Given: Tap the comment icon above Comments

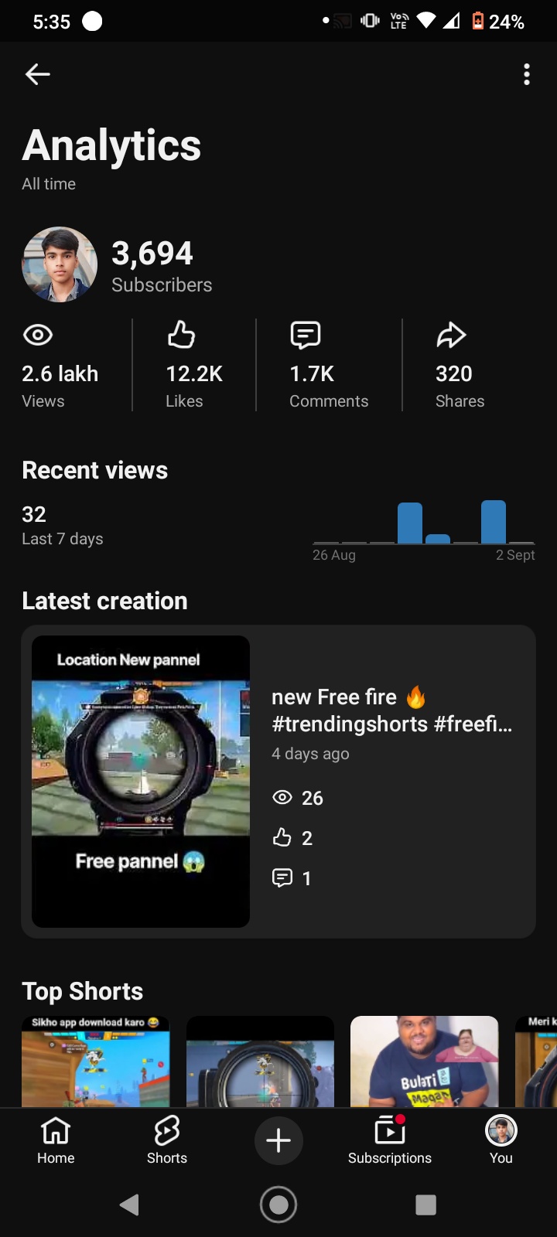Looking at the screenshot, I should (305, 335).
